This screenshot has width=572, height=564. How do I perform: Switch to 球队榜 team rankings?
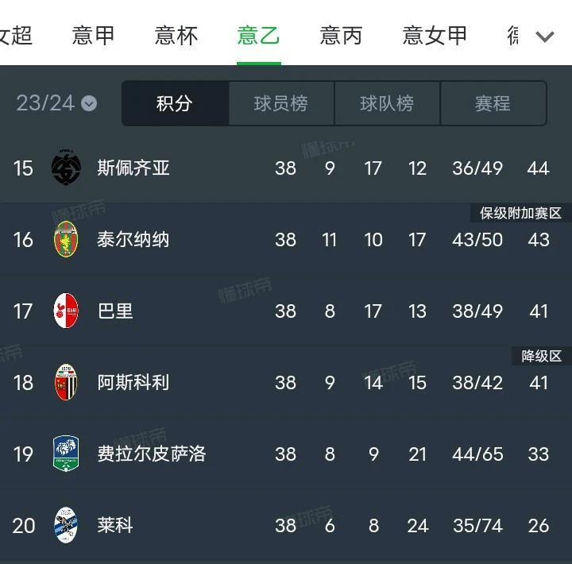387,103
